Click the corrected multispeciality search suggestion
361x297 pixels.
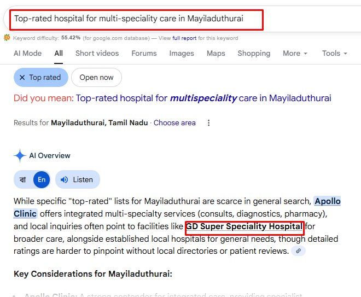203,98
